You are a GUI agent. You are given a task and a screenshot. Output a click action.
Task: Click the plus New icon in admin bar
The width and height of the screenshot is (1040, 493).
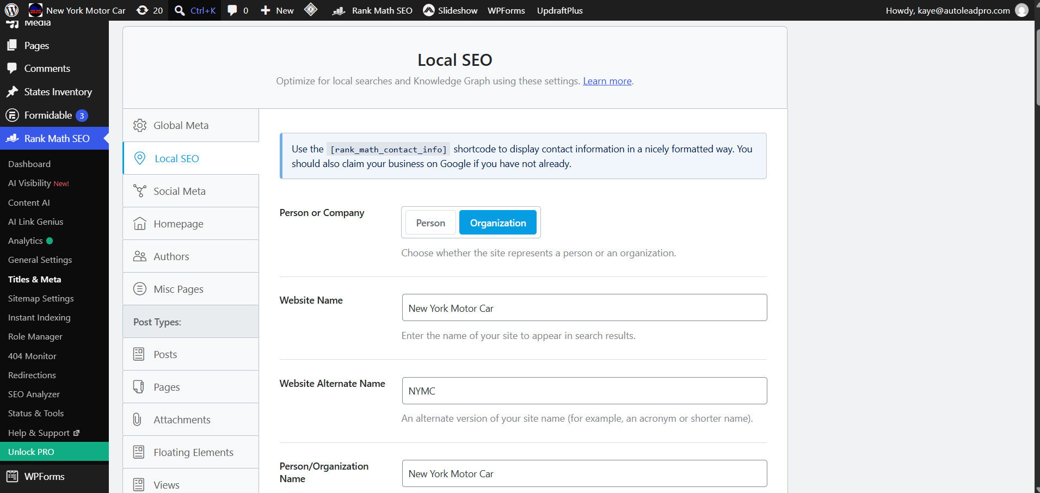[x=266, y=10]
